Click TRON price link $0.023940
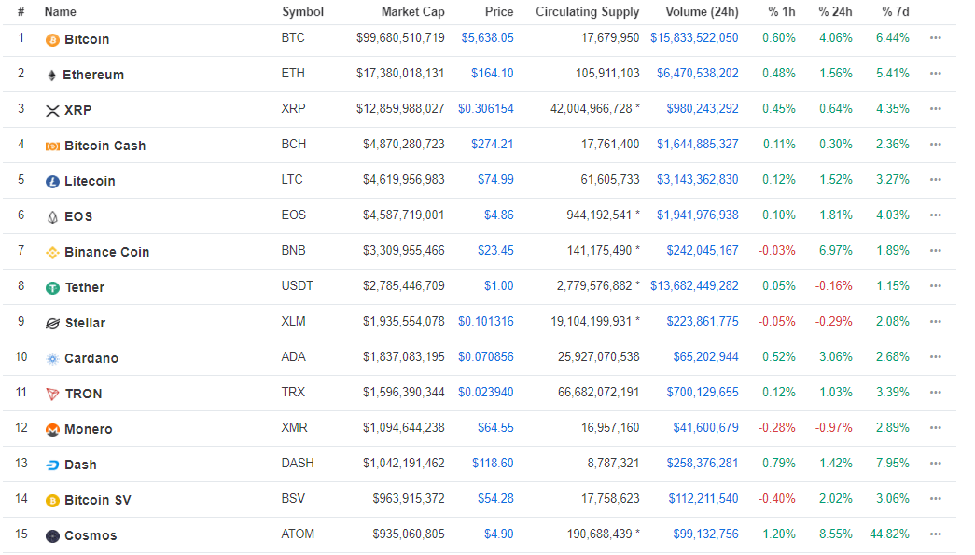 [x=486, y=392]
